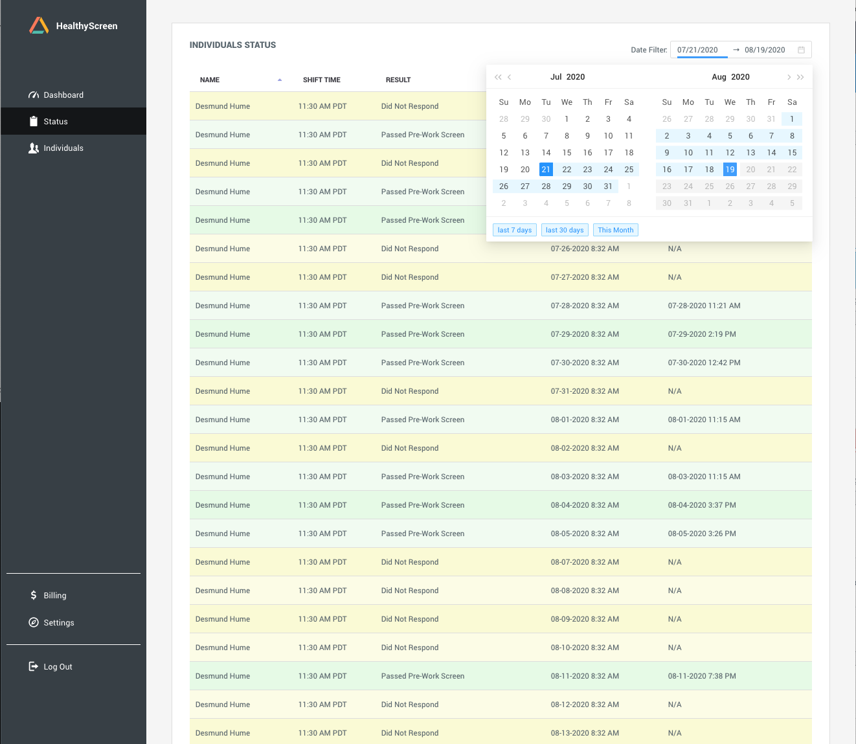Select July 15 in the calendar
Viewport: 856px width, 744px height.
(567, 153)
